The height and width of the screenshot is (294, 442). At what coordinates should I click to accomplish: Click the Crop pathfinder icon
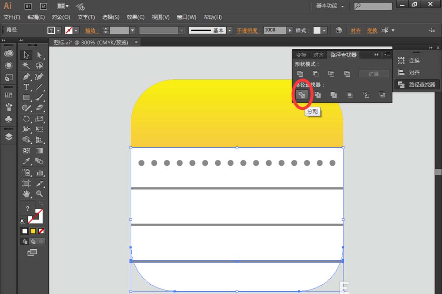pyautogui.click(x=350, y=95)
